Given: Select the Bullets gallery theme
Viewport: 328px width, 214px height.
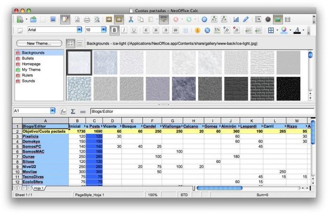Looking at the screenshot, I should (40, 58).
